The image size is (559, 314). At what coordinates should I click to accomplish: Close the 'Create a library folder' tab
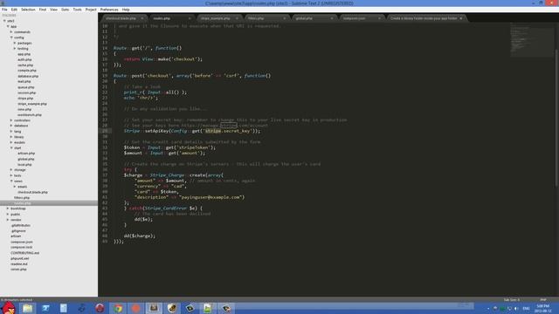point(461,18)
